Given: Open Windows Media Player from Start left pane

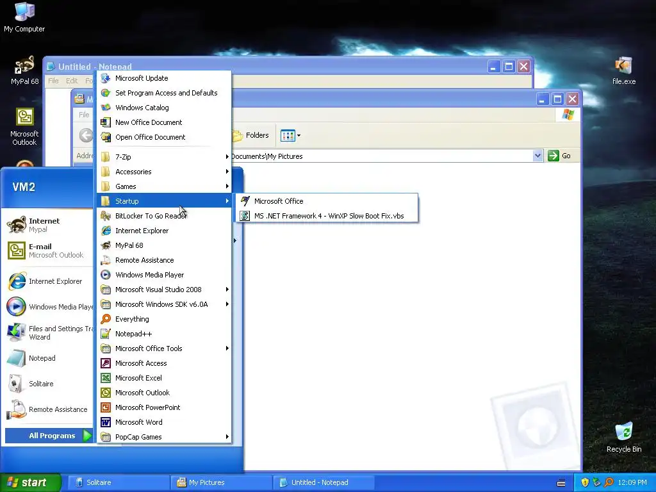Looking at the screenshot, I should pos(48,307).
